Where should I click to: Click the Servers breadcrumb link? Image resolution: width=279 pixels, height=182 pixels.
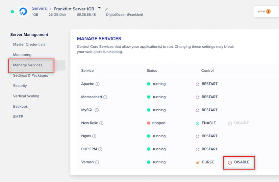point(39,8)
